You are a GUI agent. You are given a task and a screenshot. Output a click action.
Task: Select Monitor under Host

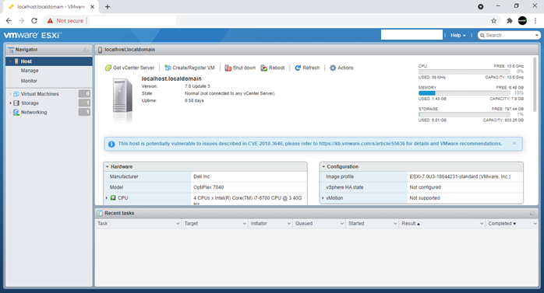[29, 81]
